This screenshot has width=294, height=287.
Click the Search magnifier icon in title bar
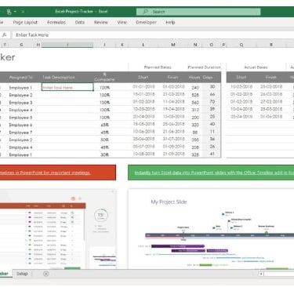point(145,12)
